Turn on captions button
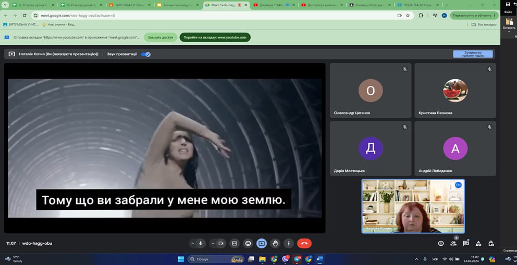 pyautogui.click(x=235, y=243)
